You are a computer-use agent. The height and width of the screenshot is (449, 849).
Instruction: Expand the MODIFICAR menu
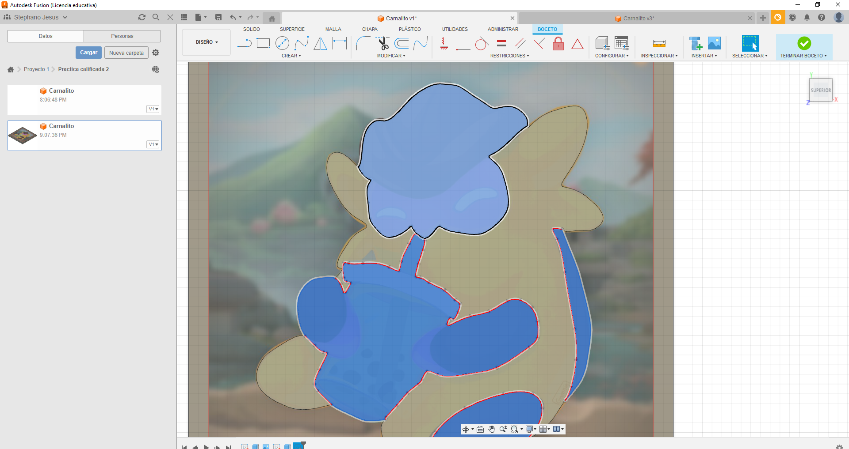[391, 56]
